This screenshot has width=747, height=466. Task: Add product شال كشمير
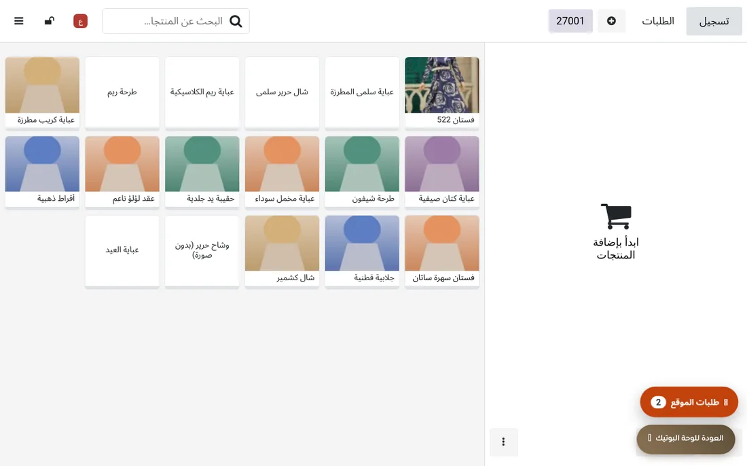[x=282, y=252]
